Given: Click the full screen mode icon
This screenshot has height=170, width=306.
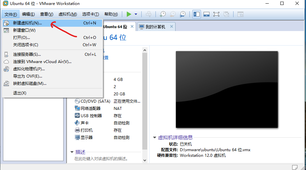Looking at the screenshot, I should [216, 14].
